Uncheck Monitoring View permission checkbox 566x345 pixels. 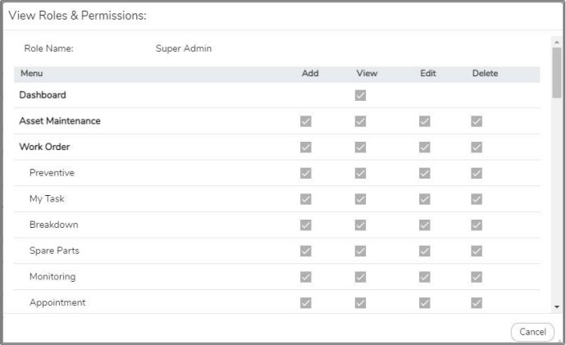pyautogui.click(x=360, y=277)
